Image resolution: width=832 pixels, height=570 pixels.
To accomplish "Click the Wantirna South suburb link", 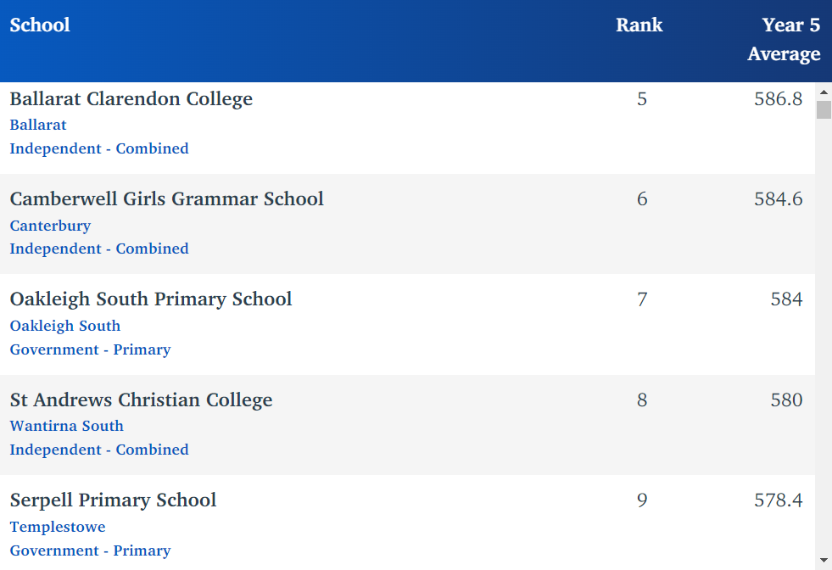I will (x=67, y=426).
